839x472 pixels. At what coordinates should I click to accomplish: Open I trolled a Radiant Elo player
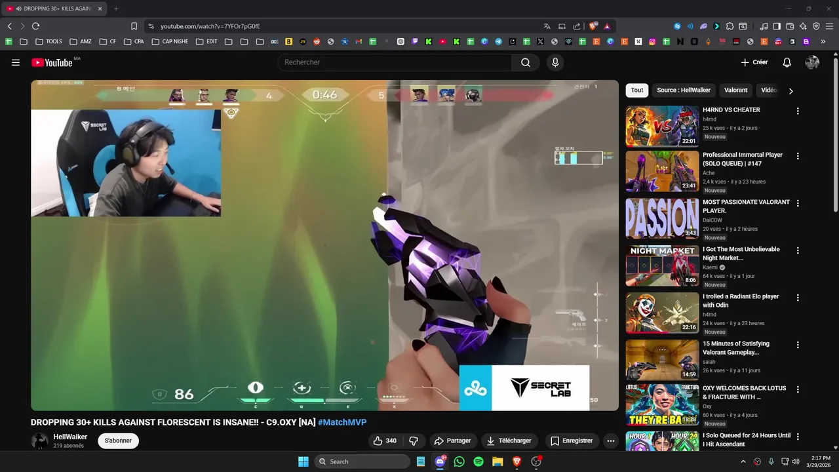(741, 301)
